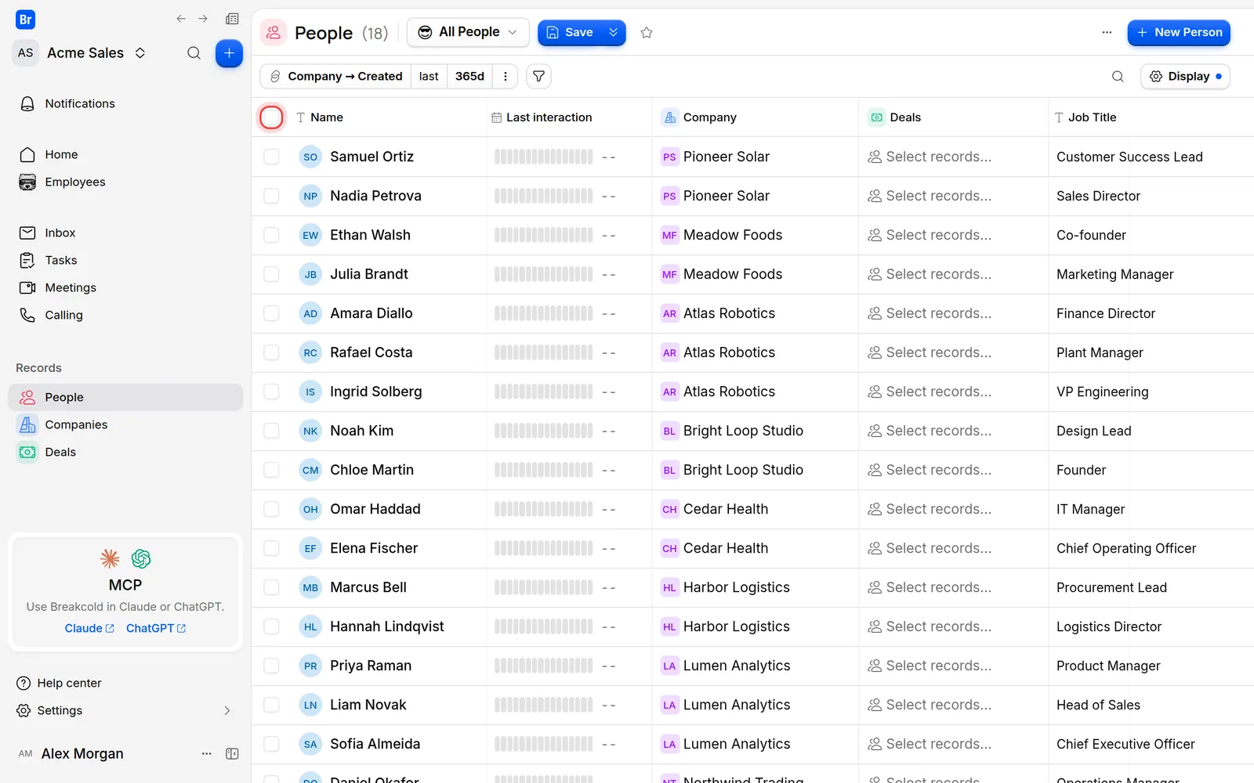Open the Display options menu
Screen dimensions: 1254x783
tap(1185, 76)
